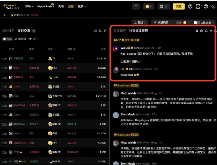The width and height of the screenshot is (217, 165).
Task: Click the 1bnb token icon
Action: click(x=50, y=77)
